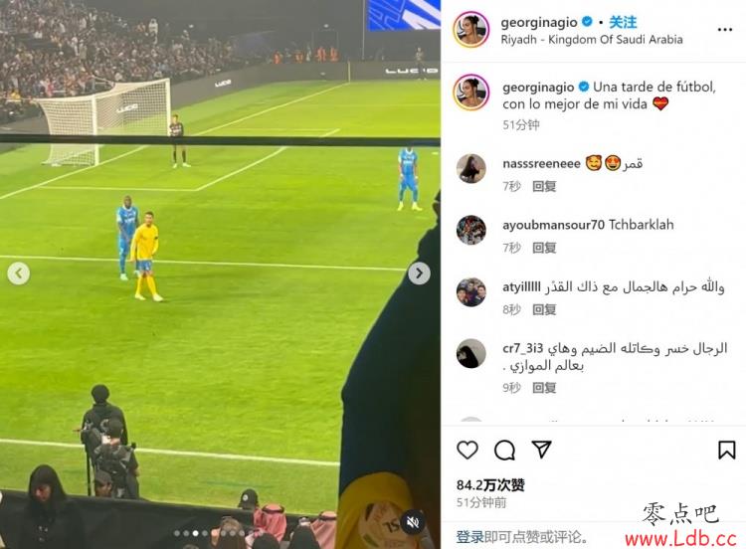Save post with bookmark icon

(x=726, y=451)
